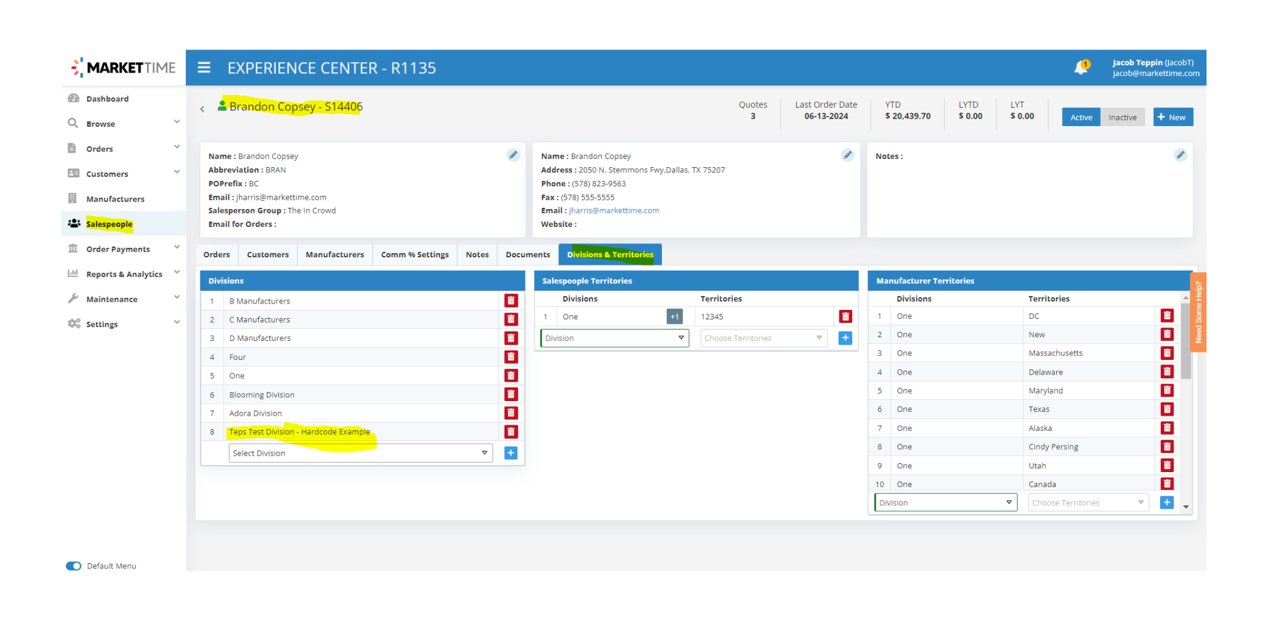Delete D Manufacturers division
The image size is (1268, 621).
tap(511, 338)
